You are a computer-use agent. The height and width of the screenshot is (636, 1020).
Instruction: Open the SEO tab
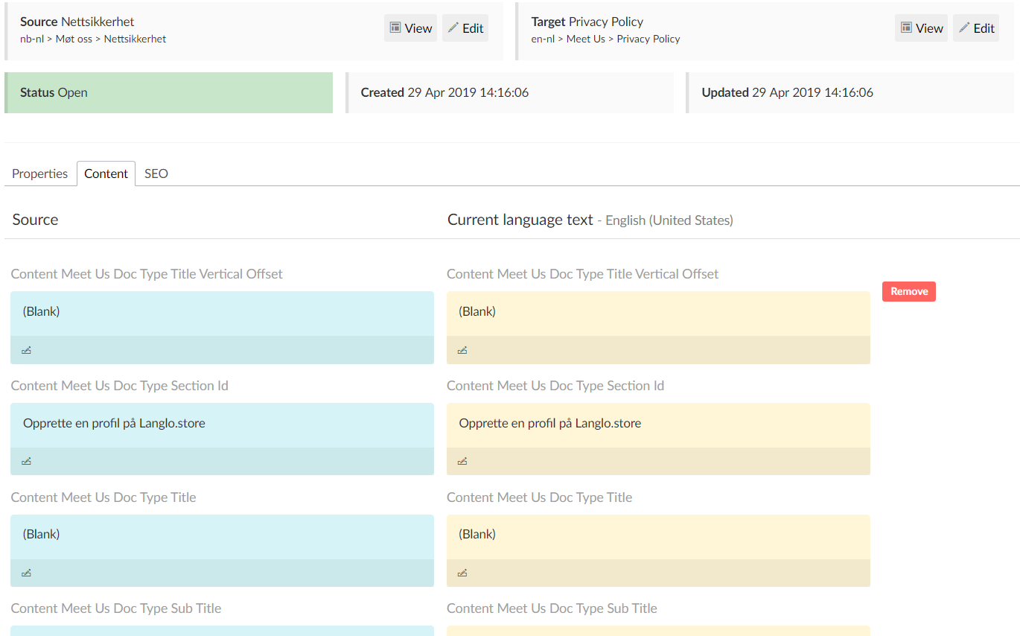click(156, 174)
